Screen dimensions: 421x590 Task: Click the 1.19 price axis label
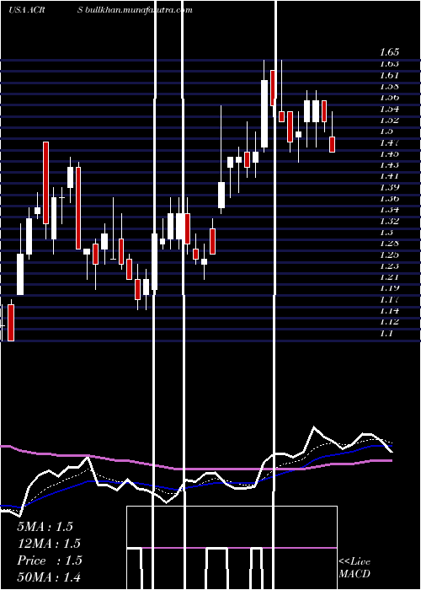(389, 288)
